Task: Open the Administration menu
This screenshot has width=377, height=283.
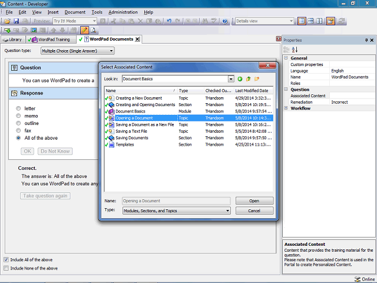Action: coord(123,12)
